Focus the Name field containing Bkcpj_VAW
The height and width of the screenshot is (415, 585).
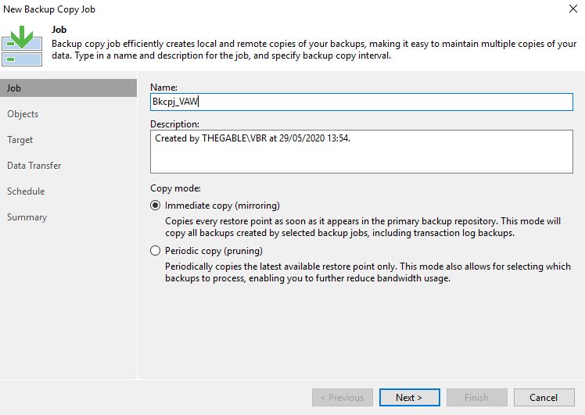361,102
